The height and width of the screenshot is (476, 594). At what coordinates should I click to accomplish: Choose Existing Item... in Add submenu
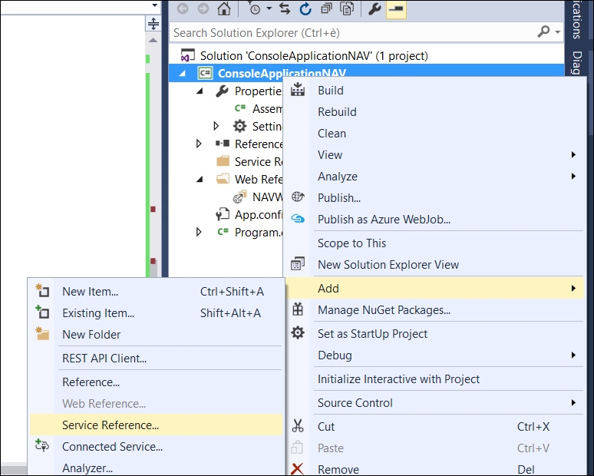tap(157, 313)
